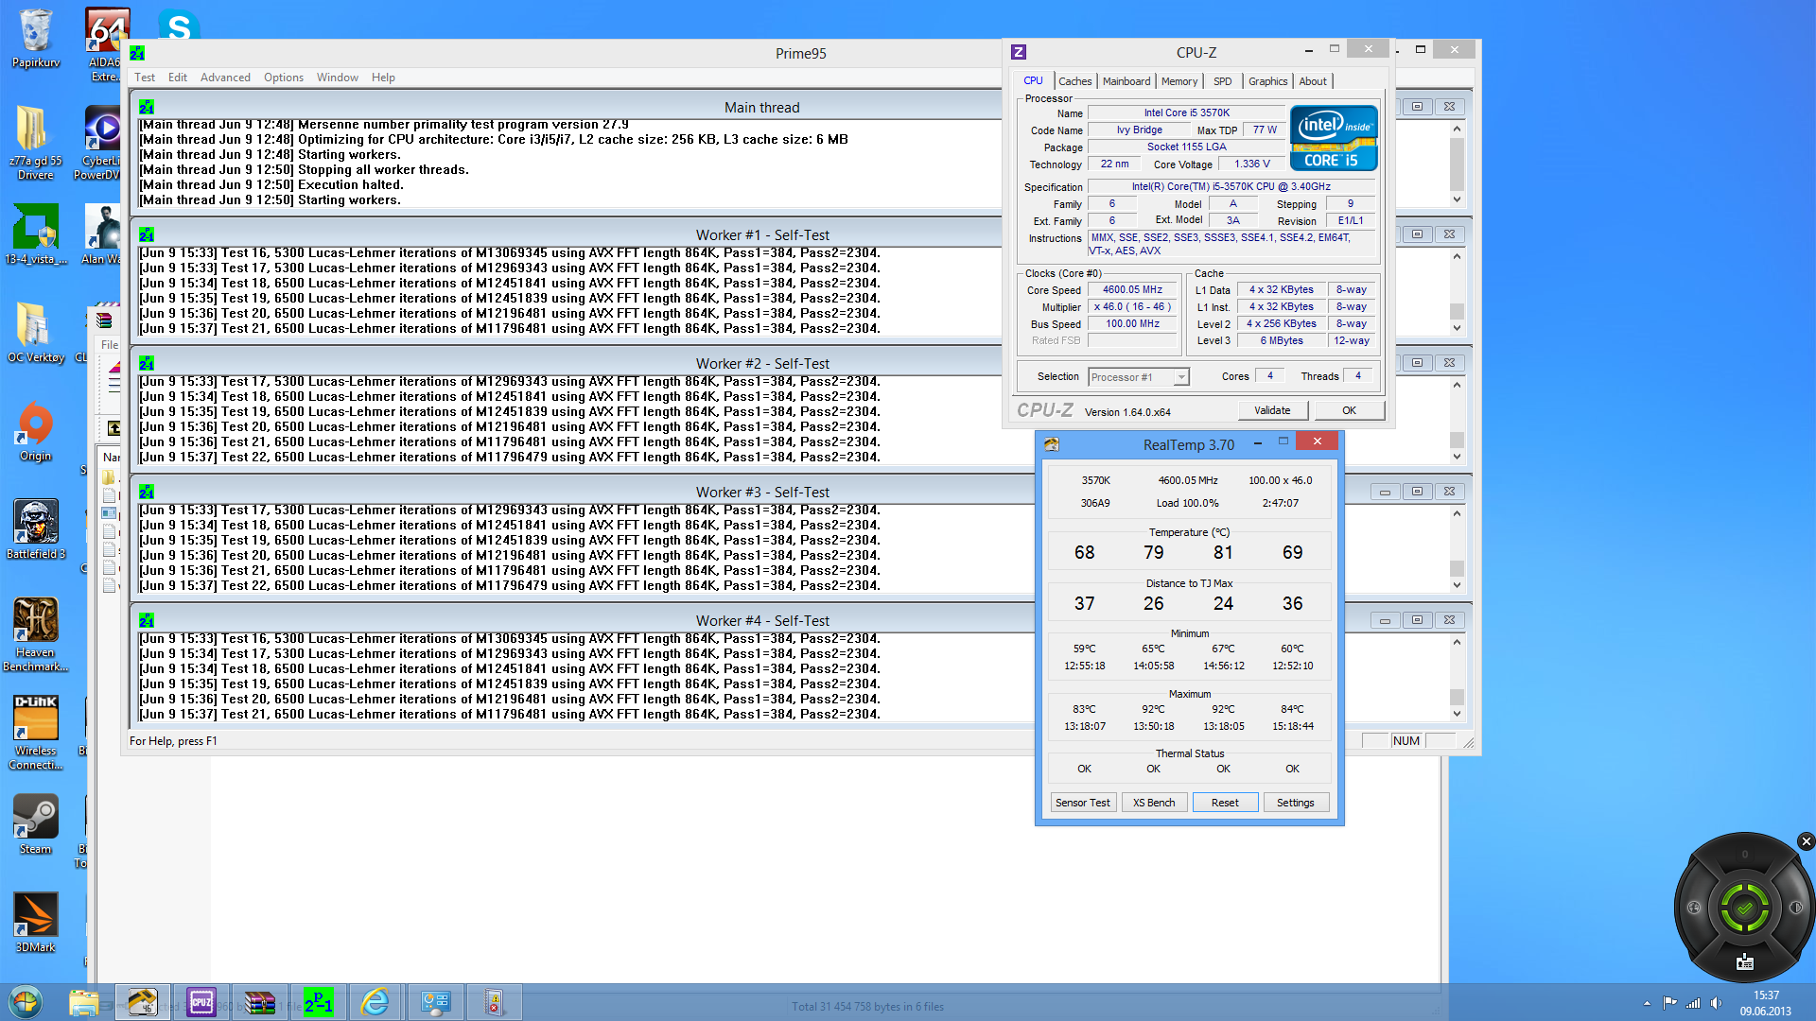The height and width of the screenshot is (1021, 1816).
Task: Click the OK button in CPU-Z
Action: (1349, 410)
